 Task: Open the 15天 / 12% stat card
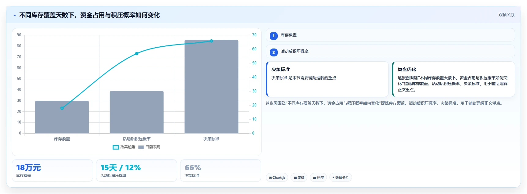pos(136,171)
